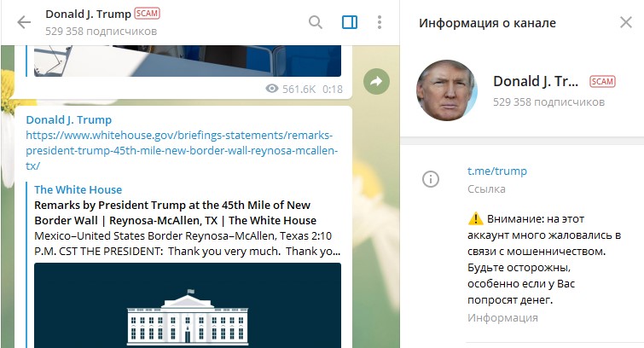
Task: Open the White House building preview image
Action: point(188,305)
